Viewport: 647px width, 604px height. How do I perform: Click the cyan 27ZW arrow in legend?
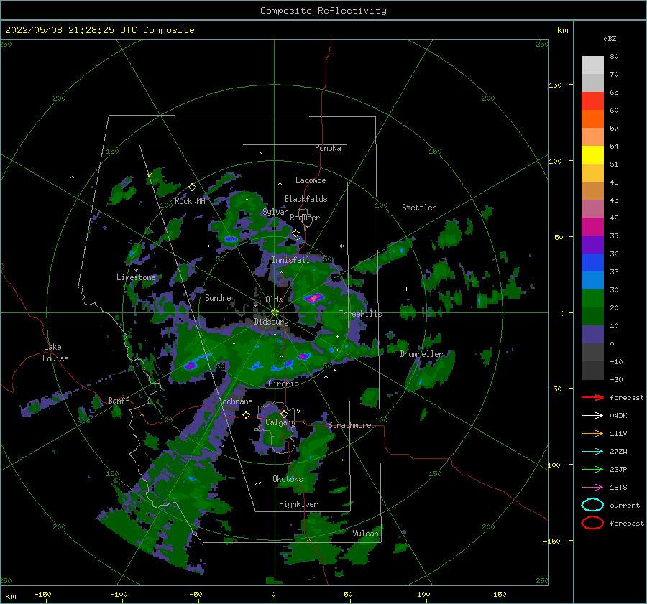pyautogui.click(x=592, y=452)
